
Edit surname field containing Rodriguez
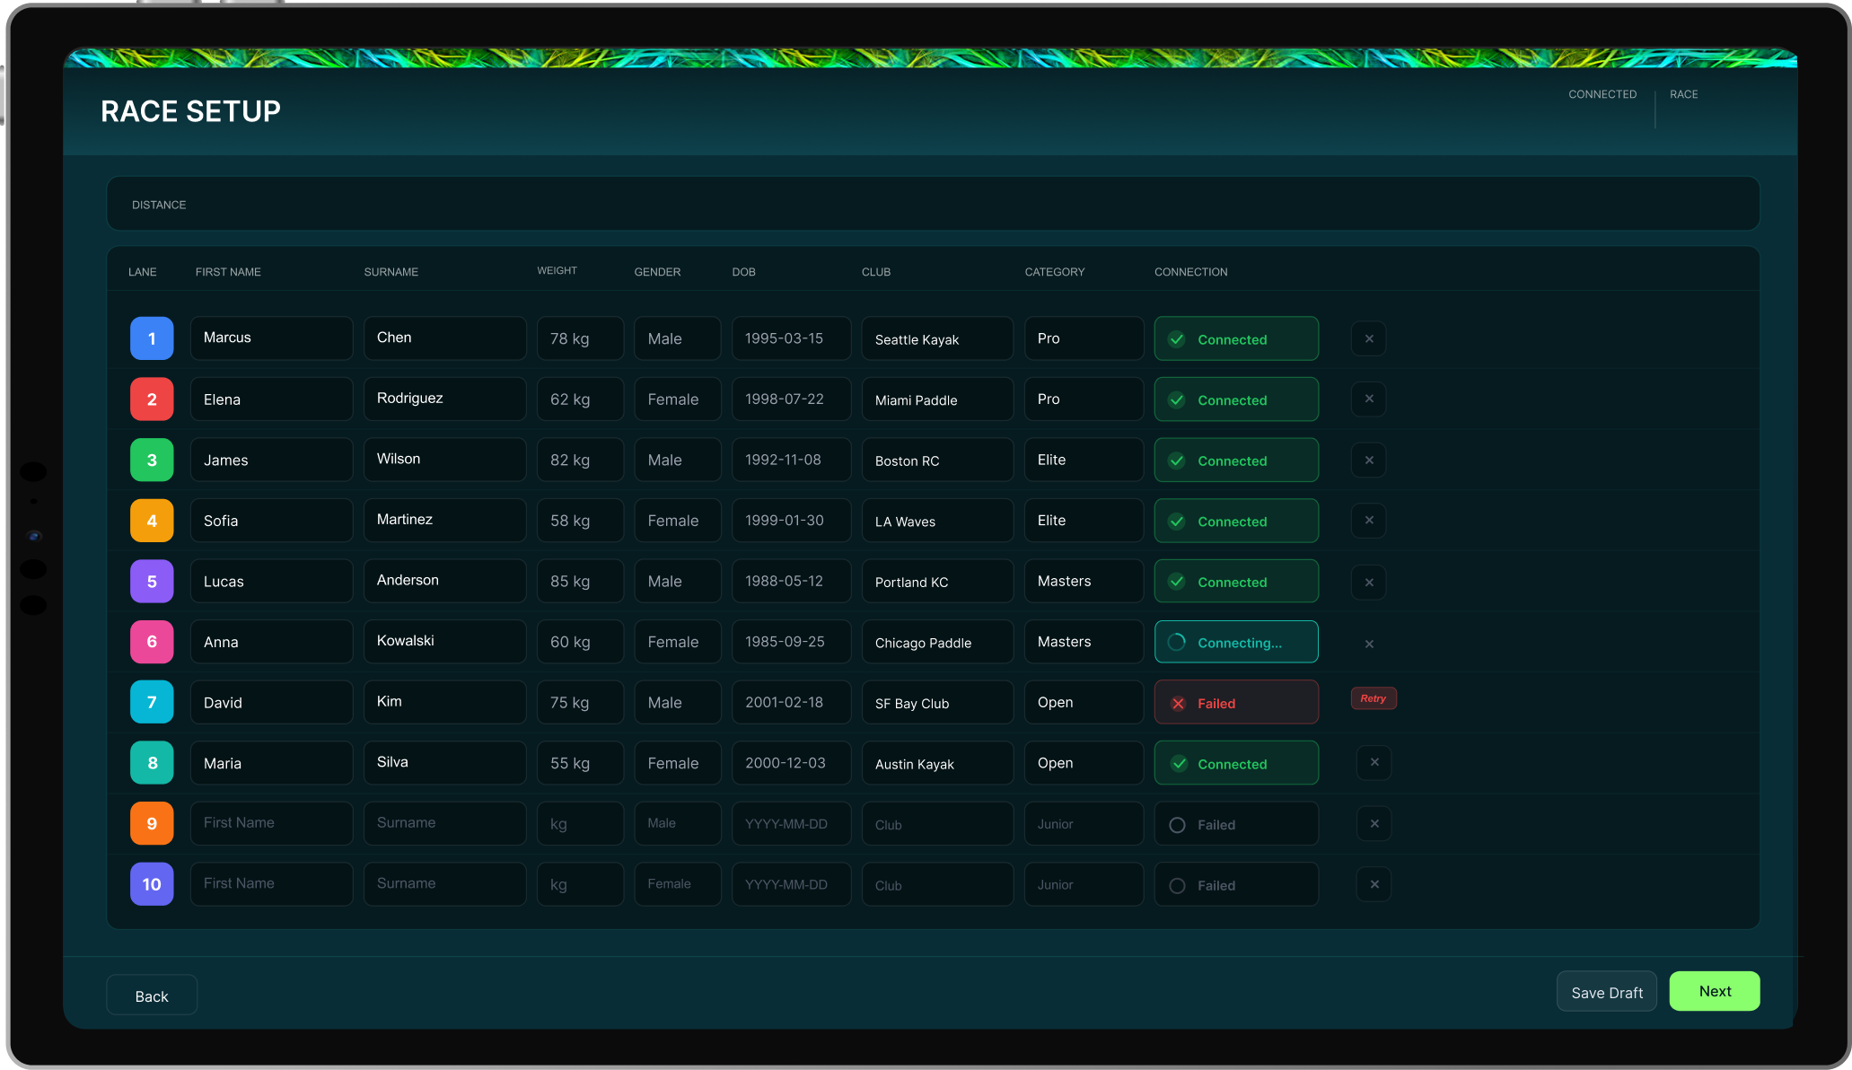pyautogui.click(x=444, y=399)
